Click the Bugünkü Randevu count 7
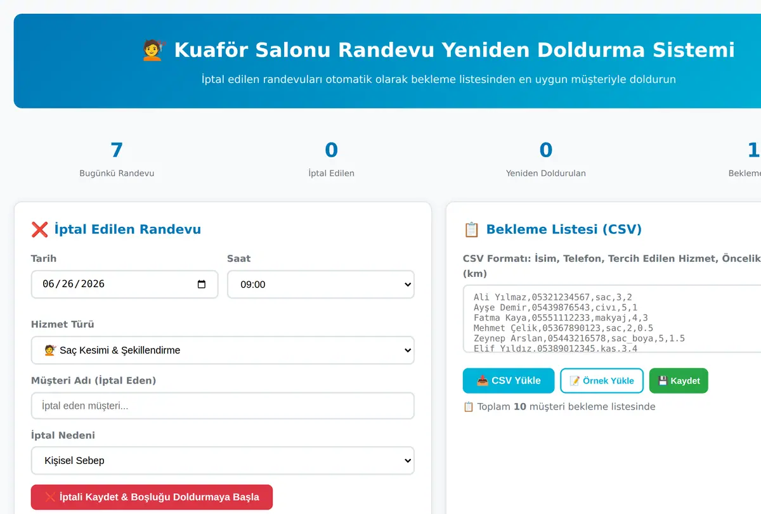 pos(117,150)
